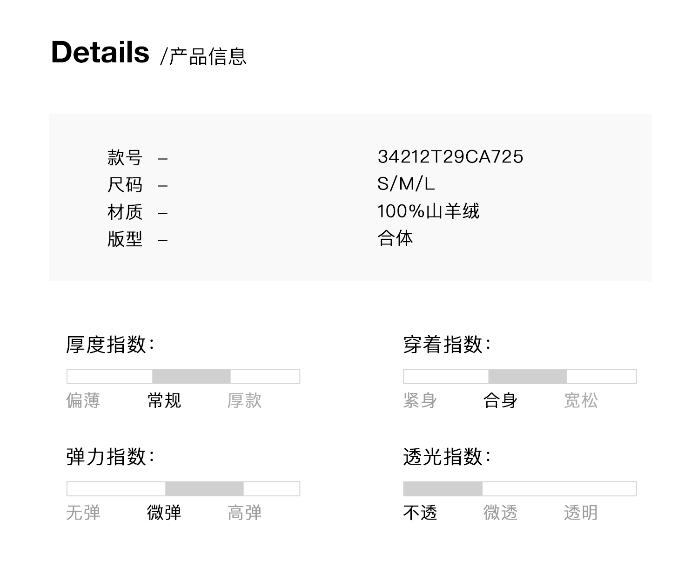This screenshot has width=698, height=582.
Task: Choose the 高弹 elasticity option
Action: point(245,513)
